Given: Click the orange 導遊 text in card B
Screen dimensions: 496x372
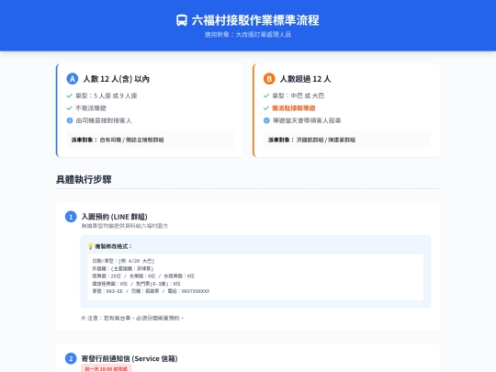Looking at the screenshot, I should (x=294, y=108).
